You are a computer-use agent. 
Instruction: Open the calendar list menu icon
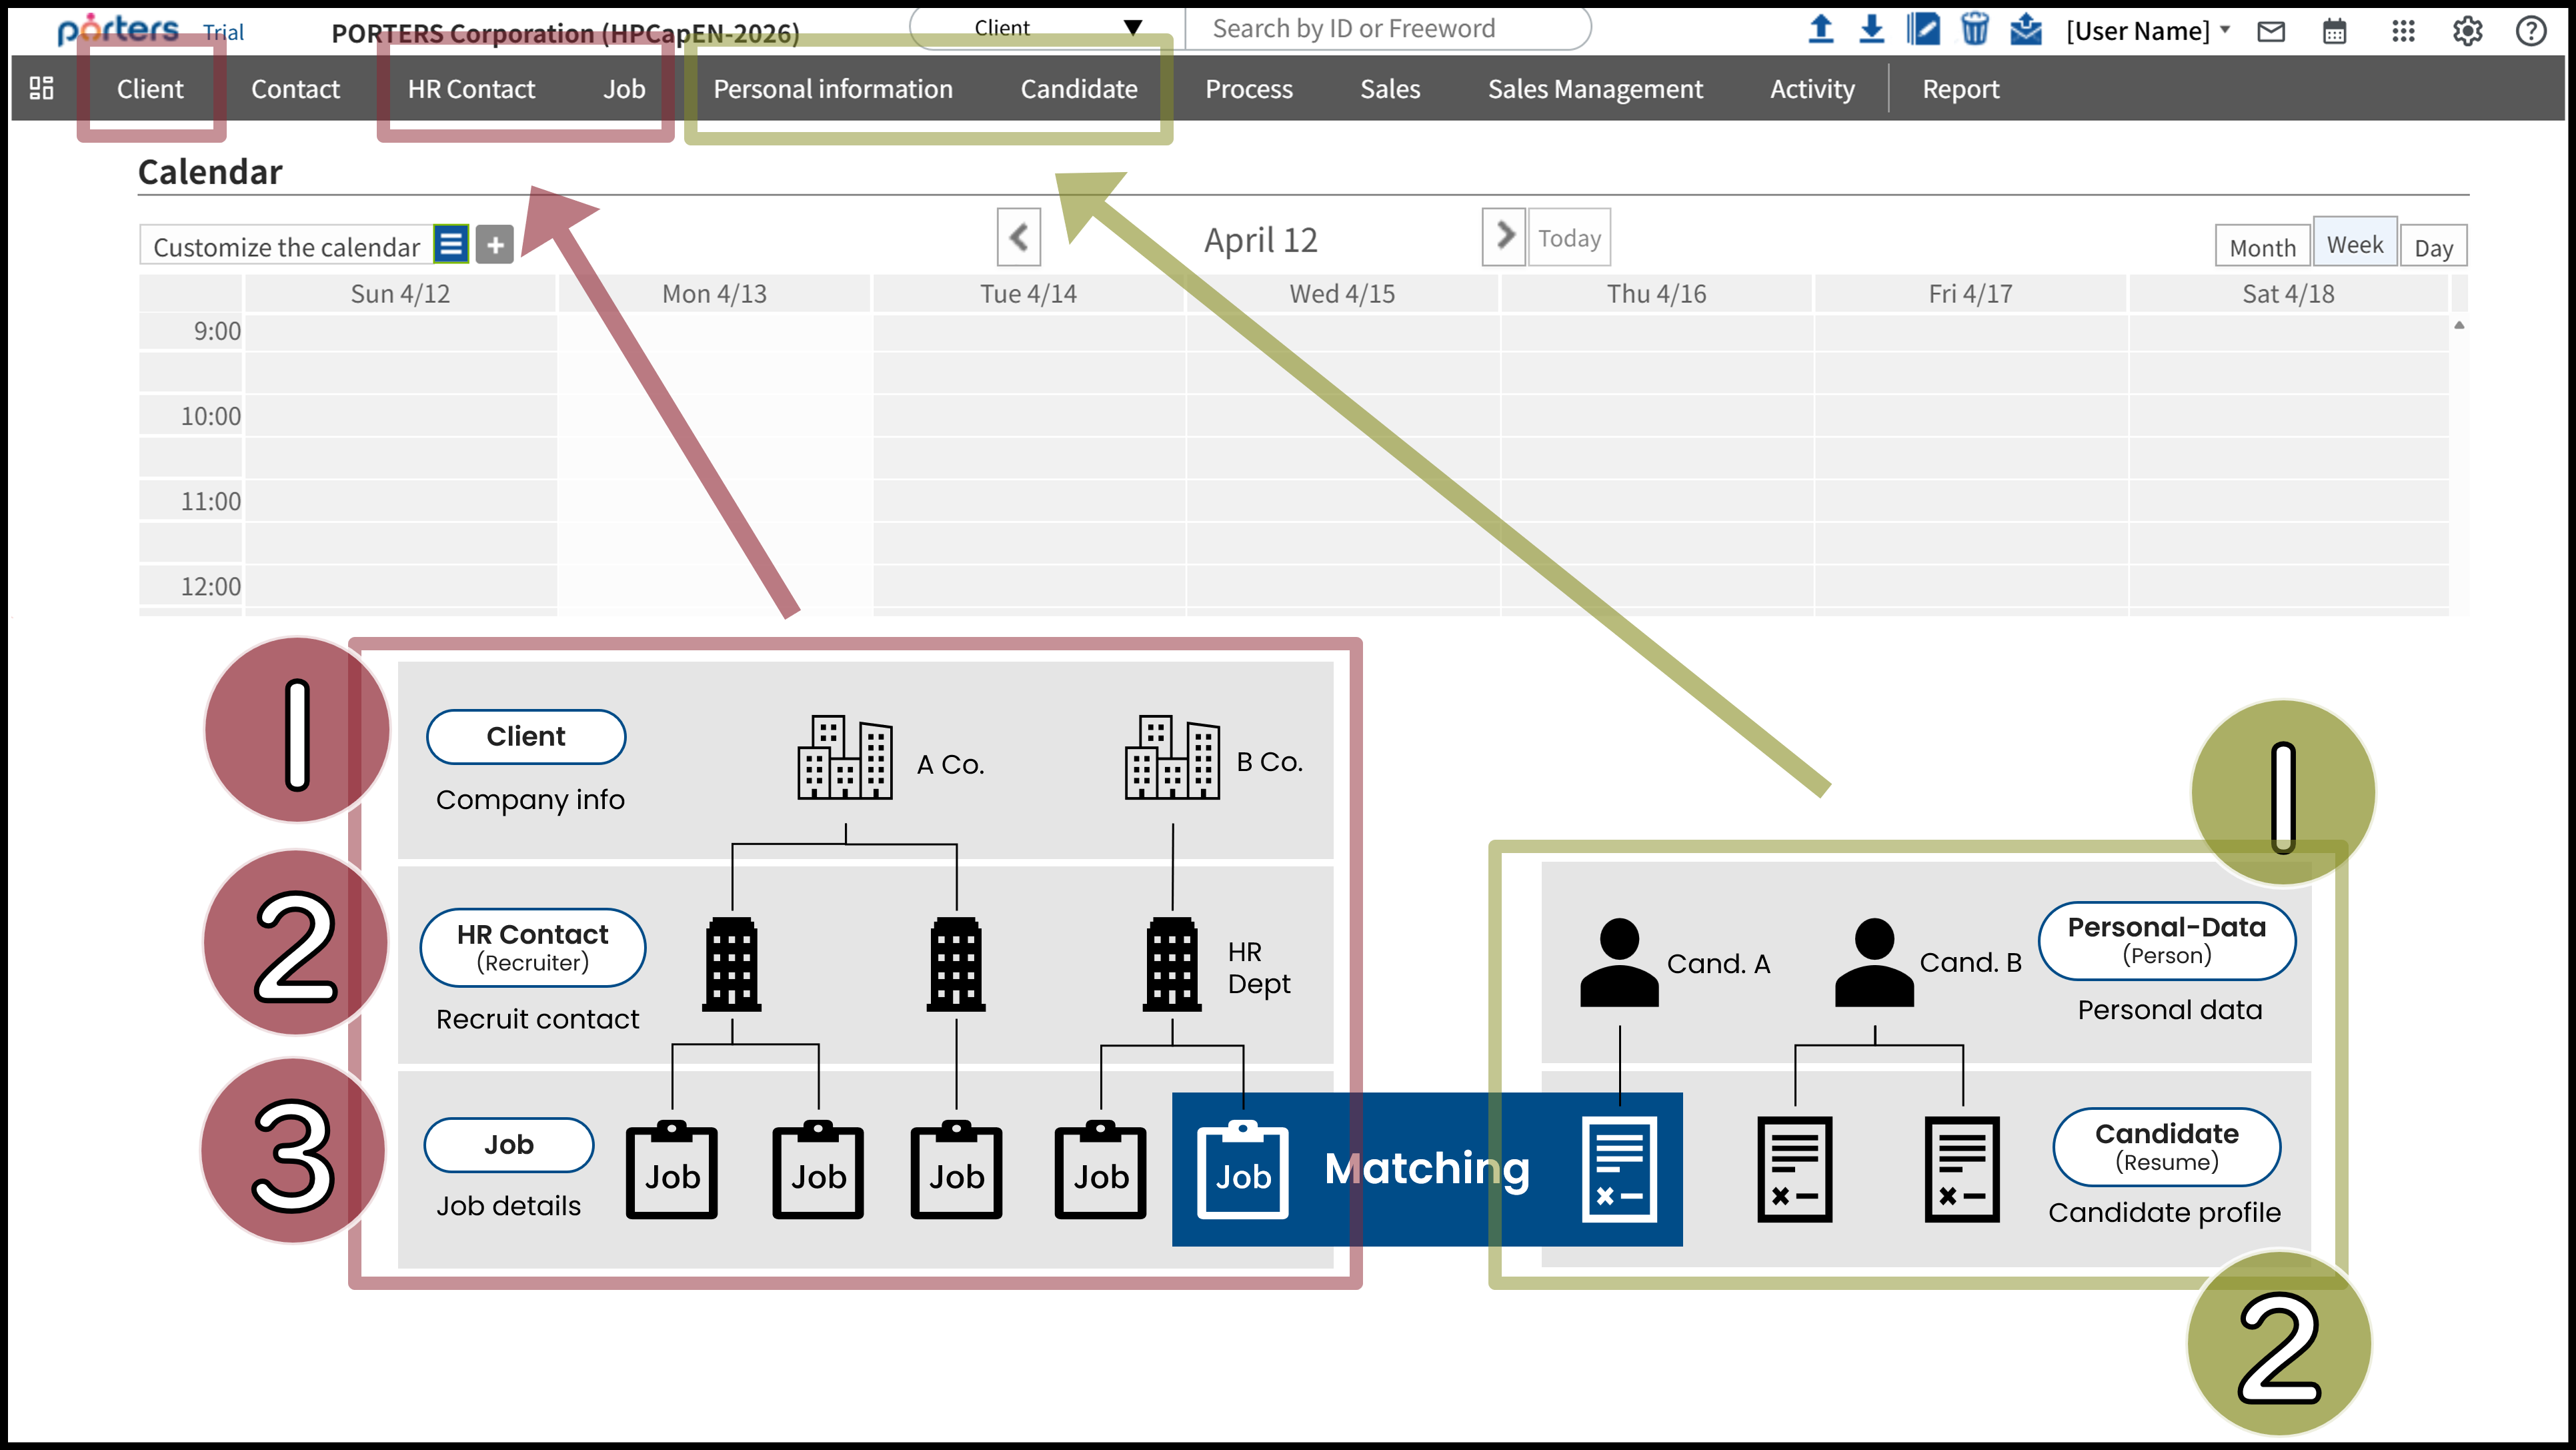(x=451, y=244)
